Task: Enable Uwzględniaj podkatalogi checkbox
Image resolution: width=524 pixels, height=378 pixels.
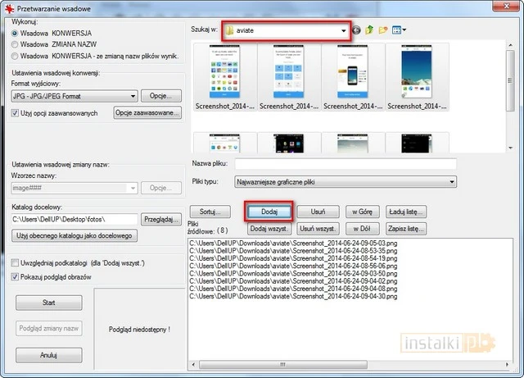Action: (x=16, y=262)
